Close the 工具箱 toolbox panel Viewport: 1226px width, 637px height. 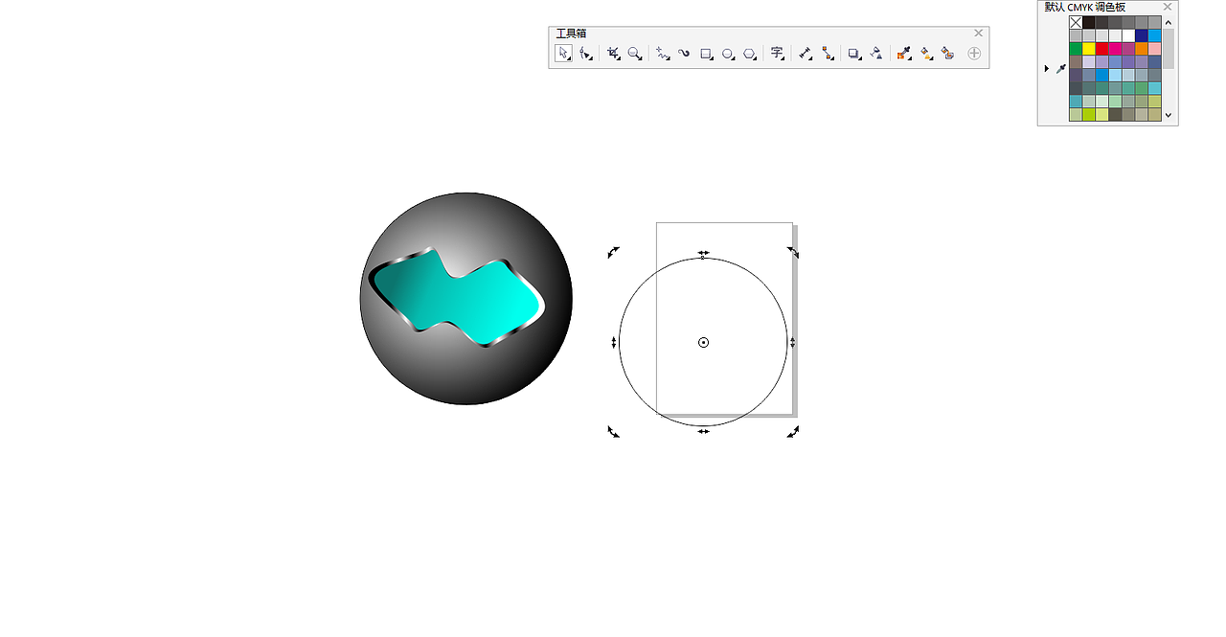978,33
